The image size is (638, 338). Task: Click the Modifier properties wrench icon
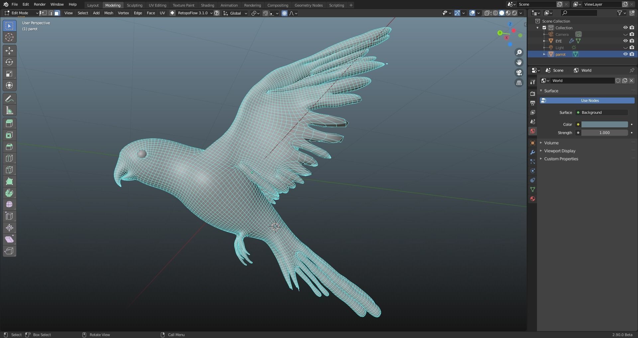[533, 152]
